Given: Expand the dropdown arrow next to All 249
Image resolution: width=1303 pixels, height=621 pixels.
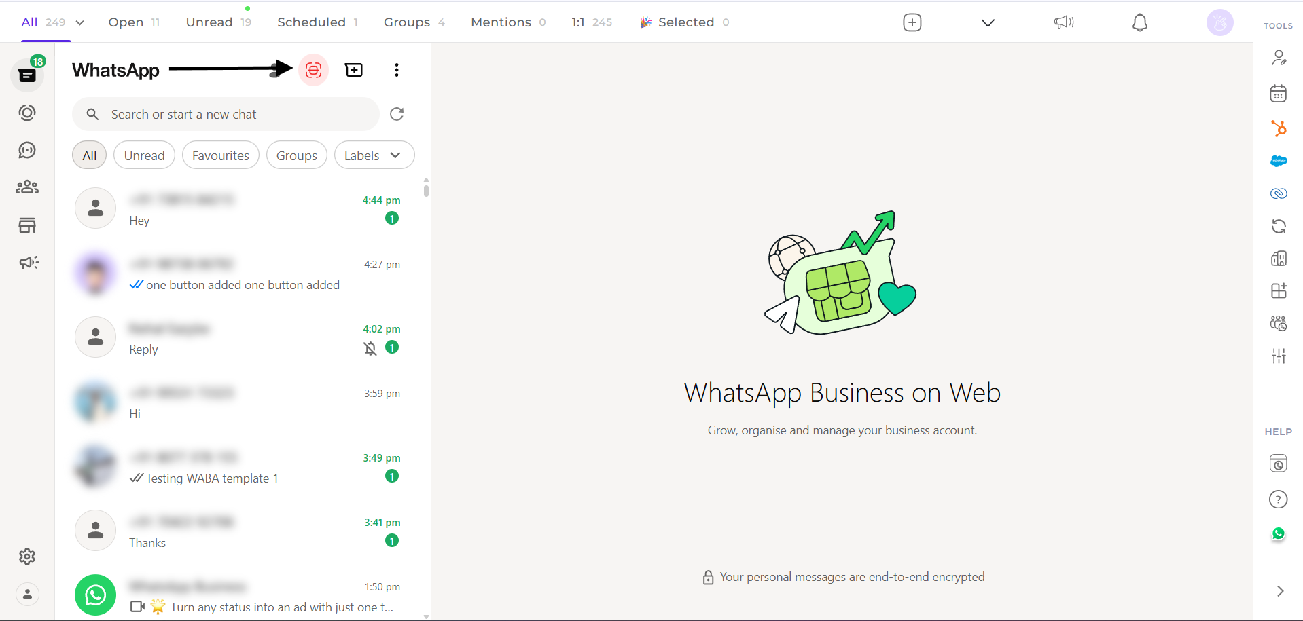Looking at the screenshot, I should pyautogui.click(x=79, y=22).
